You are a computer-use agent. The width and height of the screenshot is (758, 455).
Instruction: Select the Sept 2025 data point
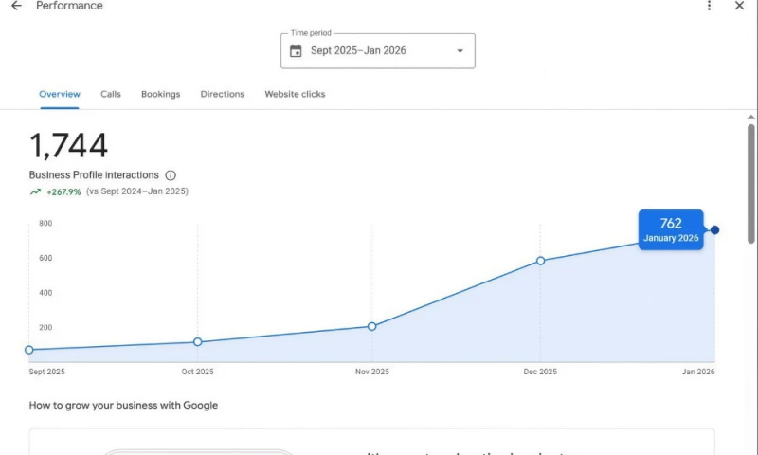click(29, 350)
